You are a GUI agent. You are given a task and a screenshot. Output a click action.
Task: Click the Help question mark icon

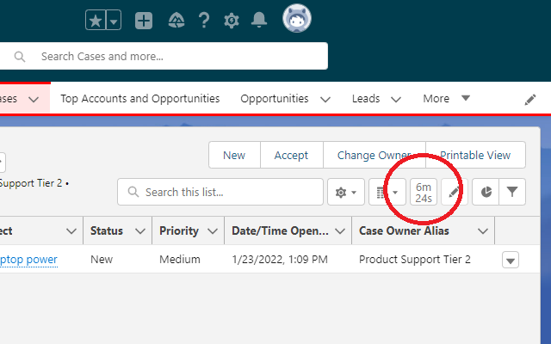pyautogui.click(x=204, y=21)
